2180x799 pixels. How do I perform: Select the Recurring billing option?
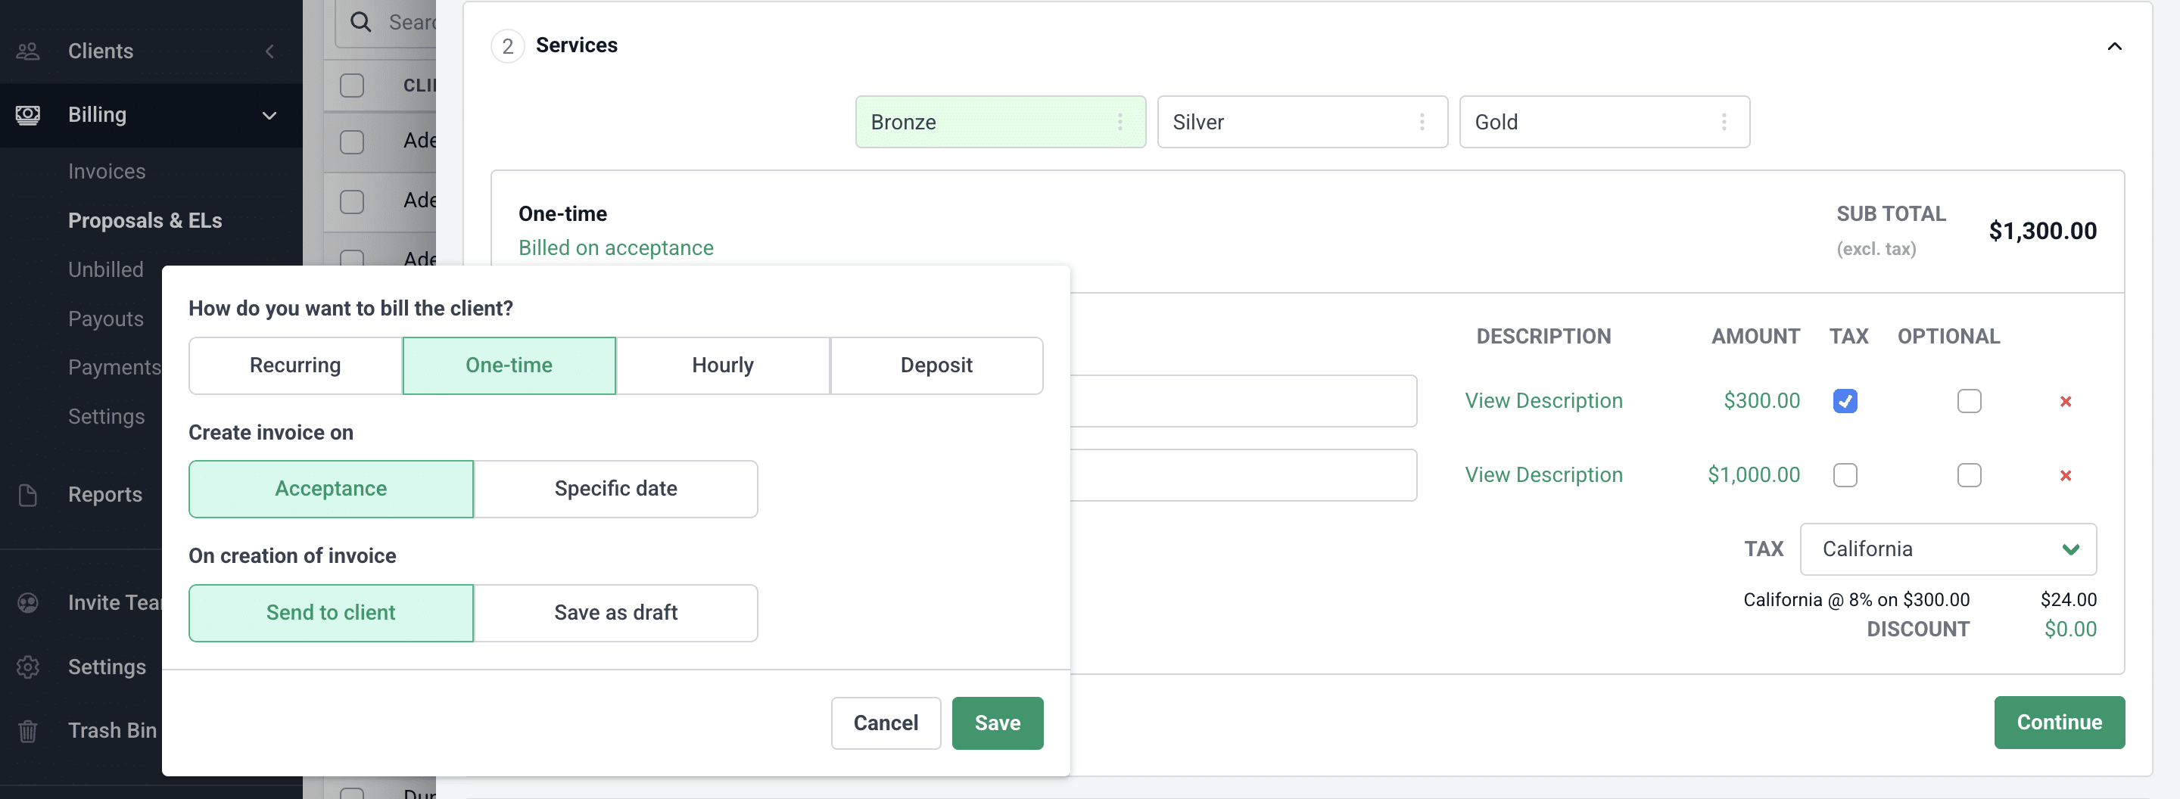(295, 365)
